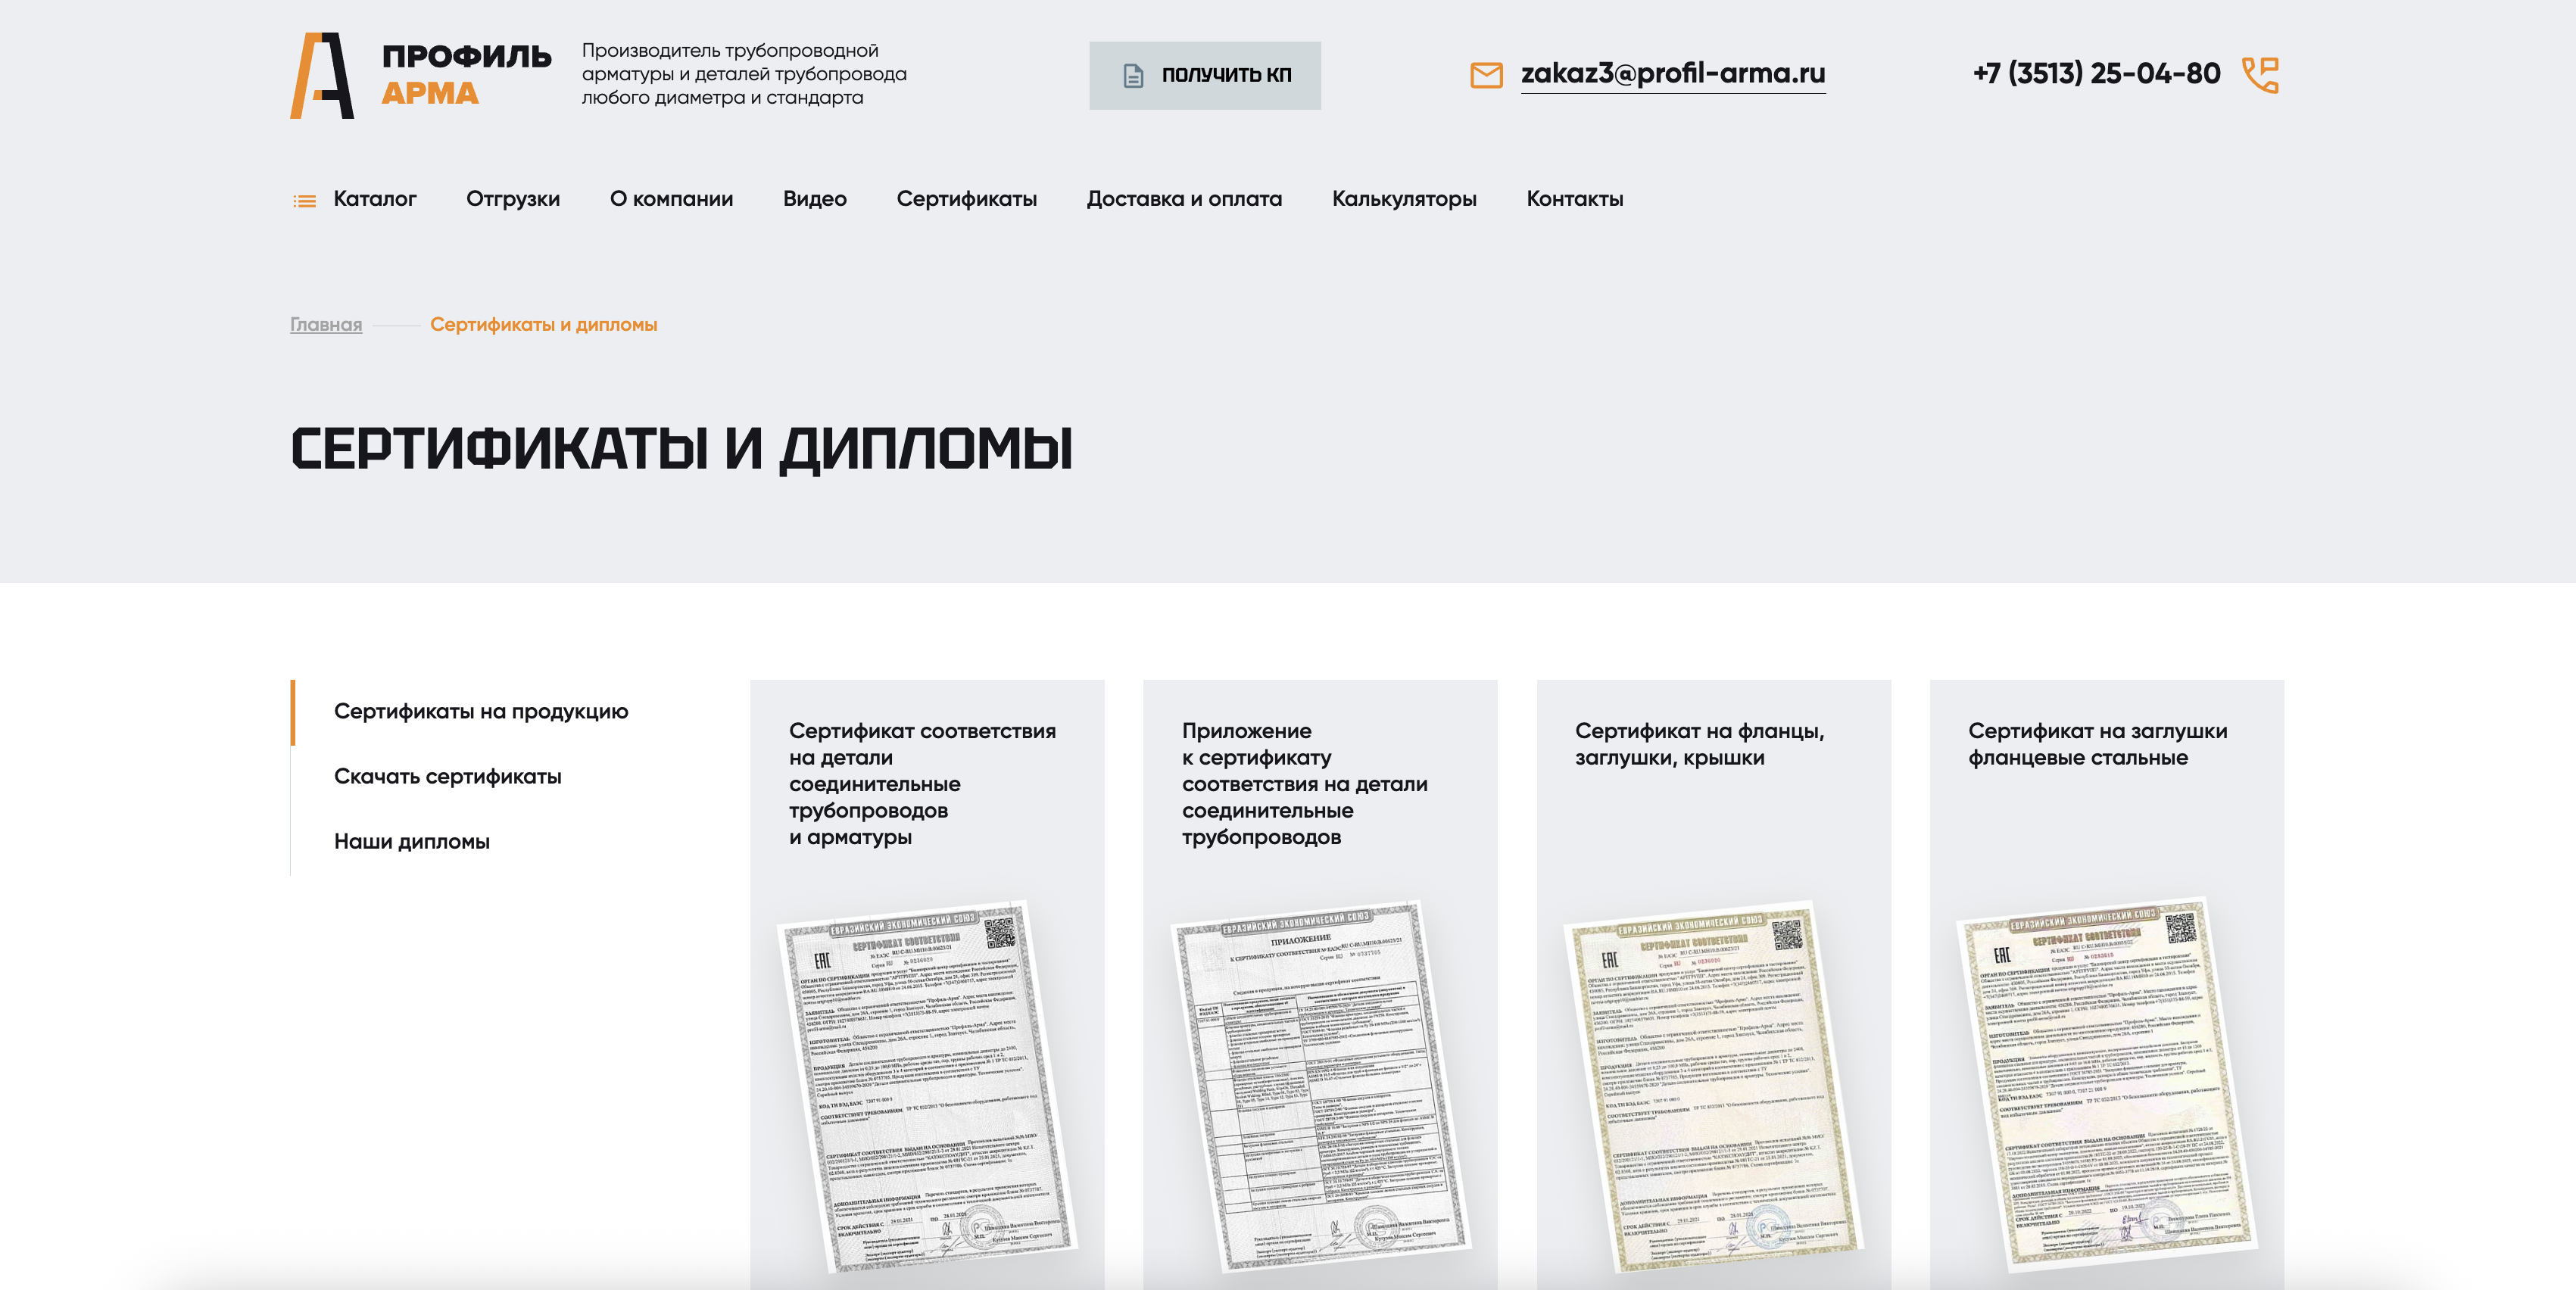Navigate to the Видео section

coord(814,199)
